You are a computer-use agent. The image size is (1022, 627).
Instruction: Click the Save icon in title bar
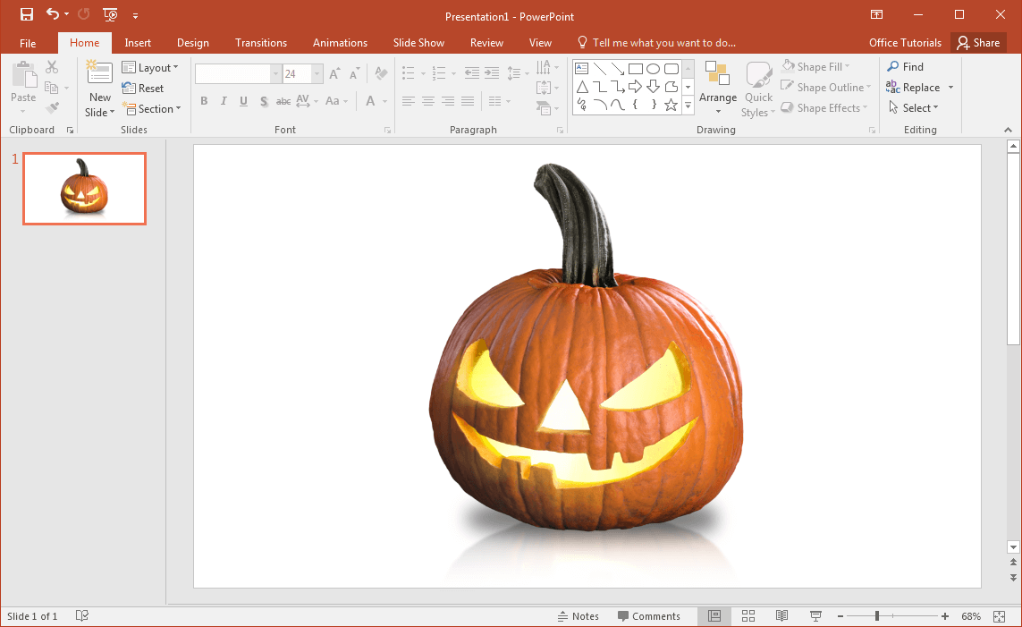tap(27, 14)
